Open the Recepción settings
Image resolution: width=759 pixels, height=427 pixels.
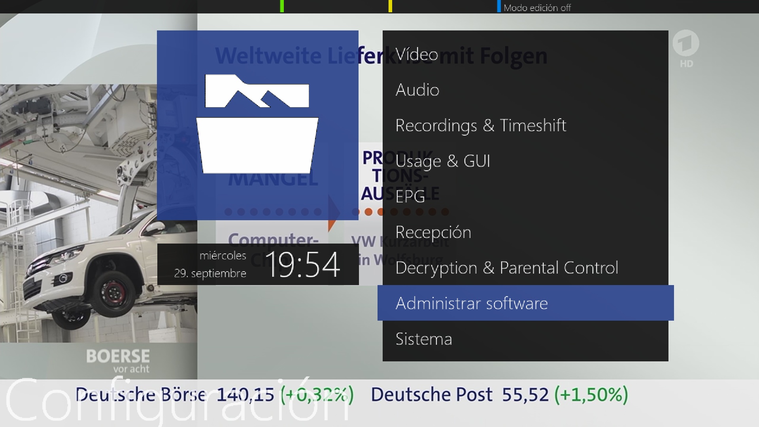point(433,232)
